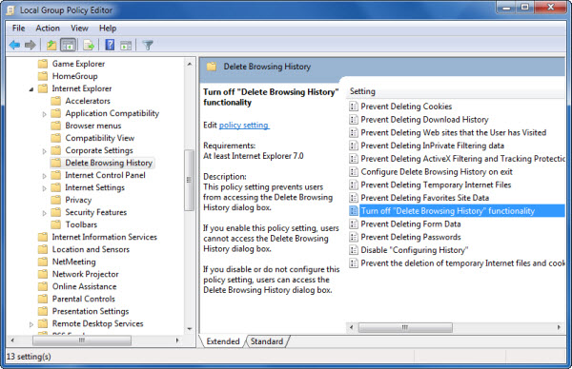Select Internet Information Services tree item

[x=104, y=237]
